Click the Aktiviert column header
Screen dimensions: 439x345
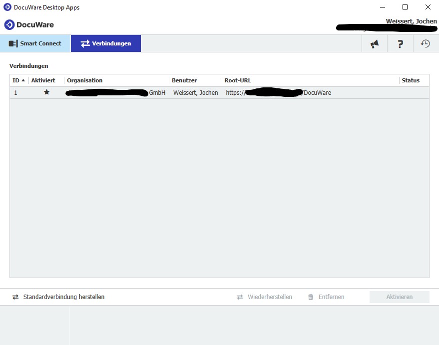pos(43,80)
